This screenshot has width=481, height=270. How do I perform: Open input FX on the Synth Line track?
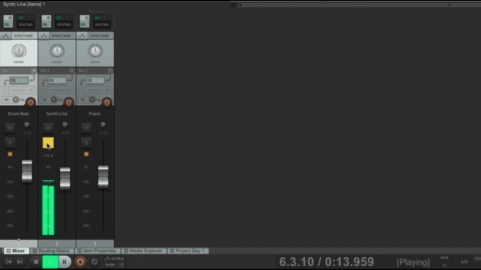(57, 80)
